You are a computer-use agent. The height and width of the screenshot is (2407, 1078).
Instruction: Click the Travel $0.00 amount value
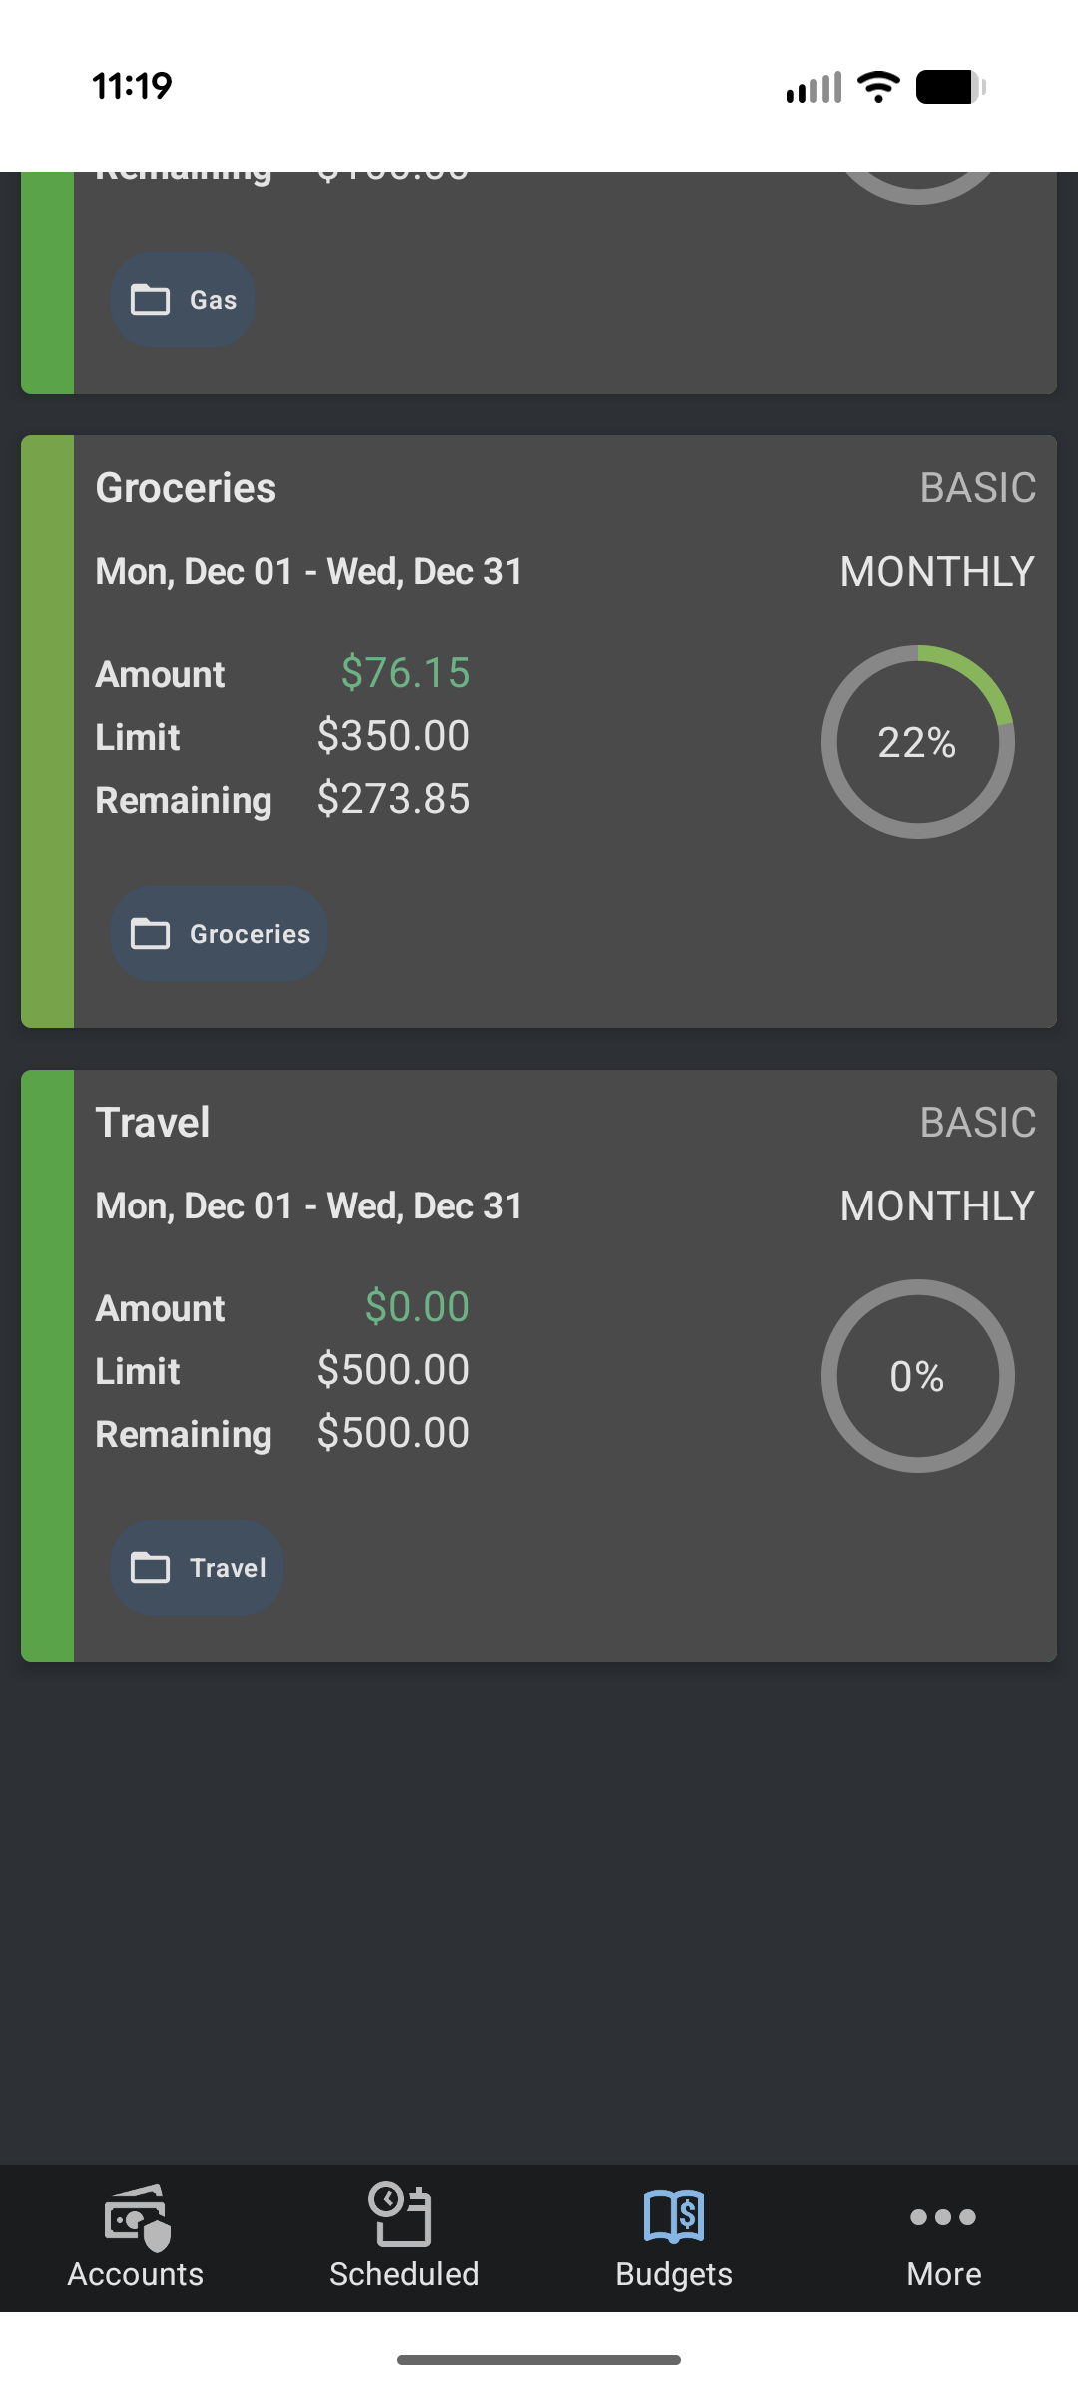417,1307
